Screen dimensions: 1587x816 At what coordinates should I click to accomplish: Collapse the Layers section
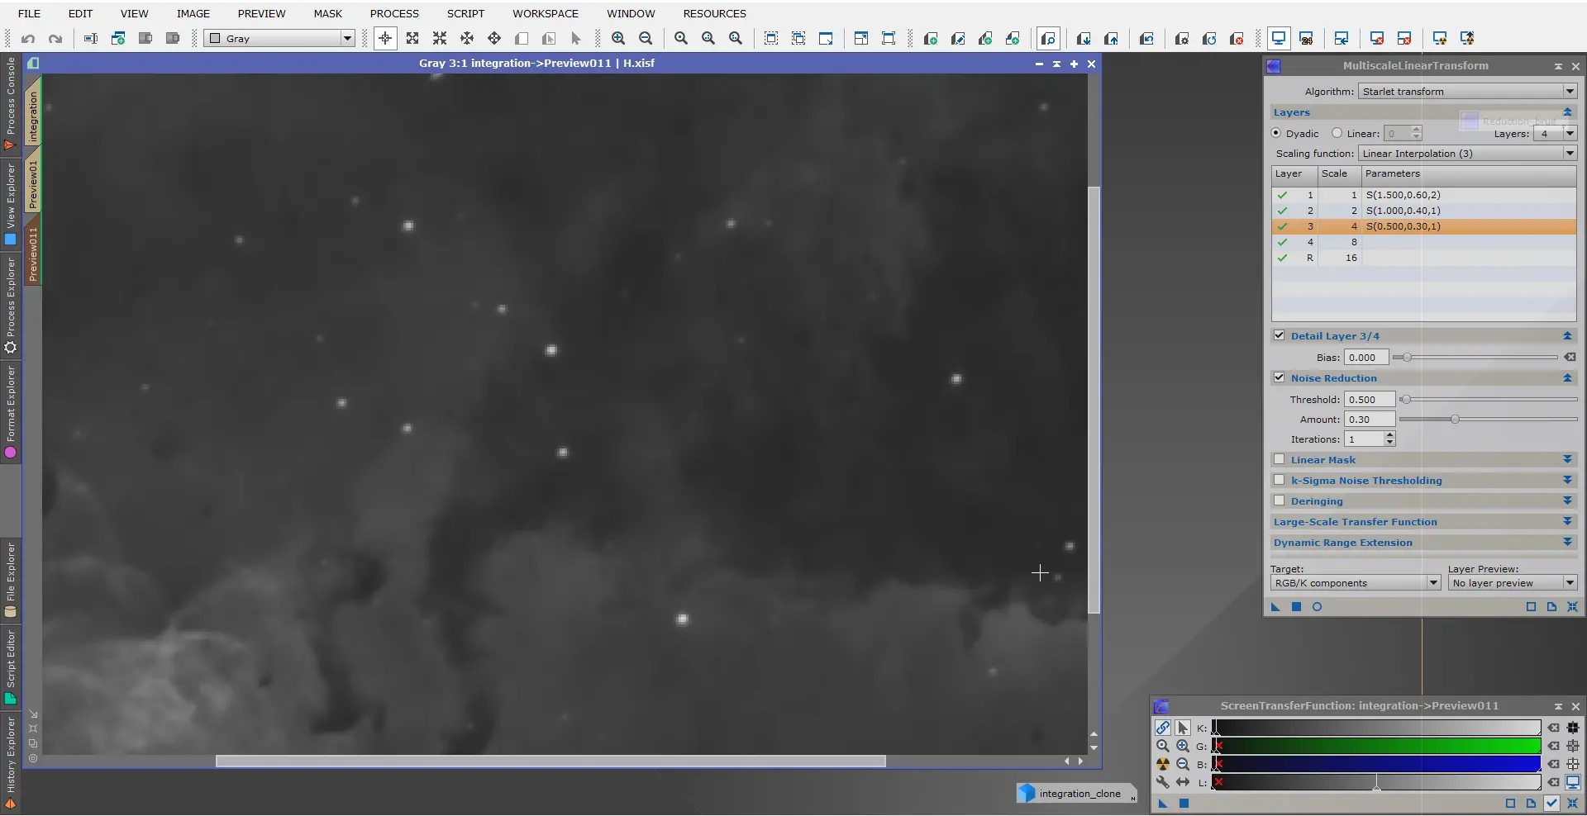(1567, 111)
